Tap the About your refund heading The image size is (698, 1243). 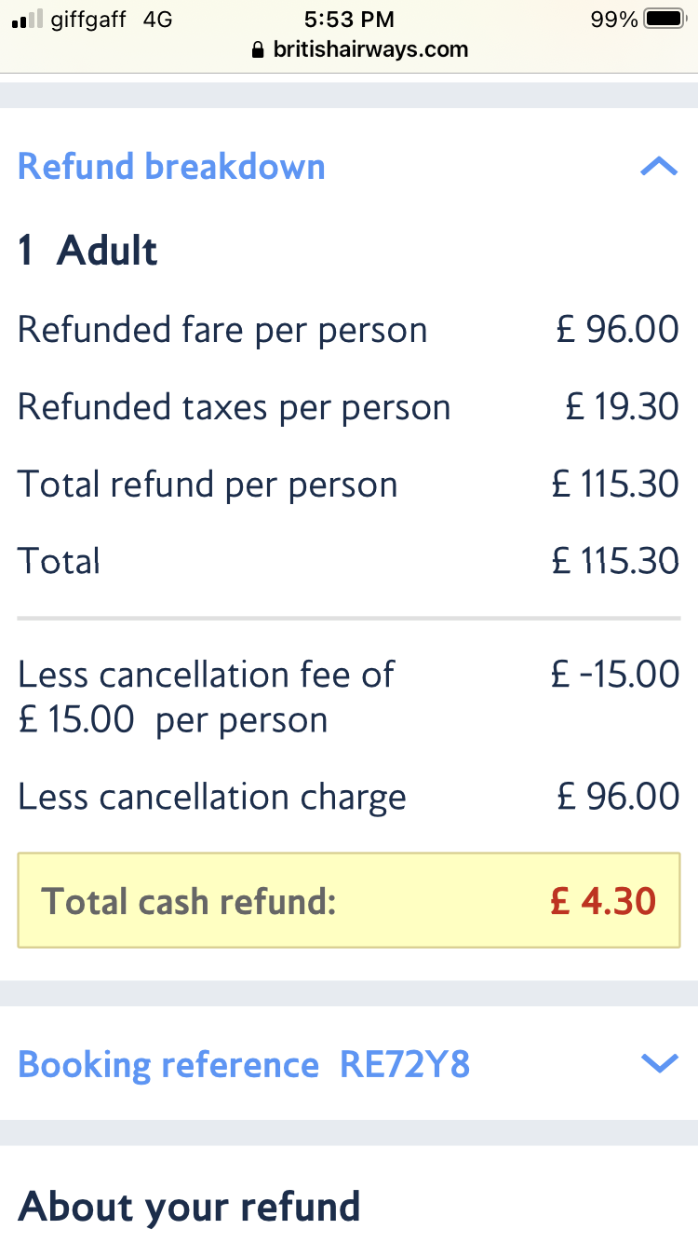(x=189, y=1207)
